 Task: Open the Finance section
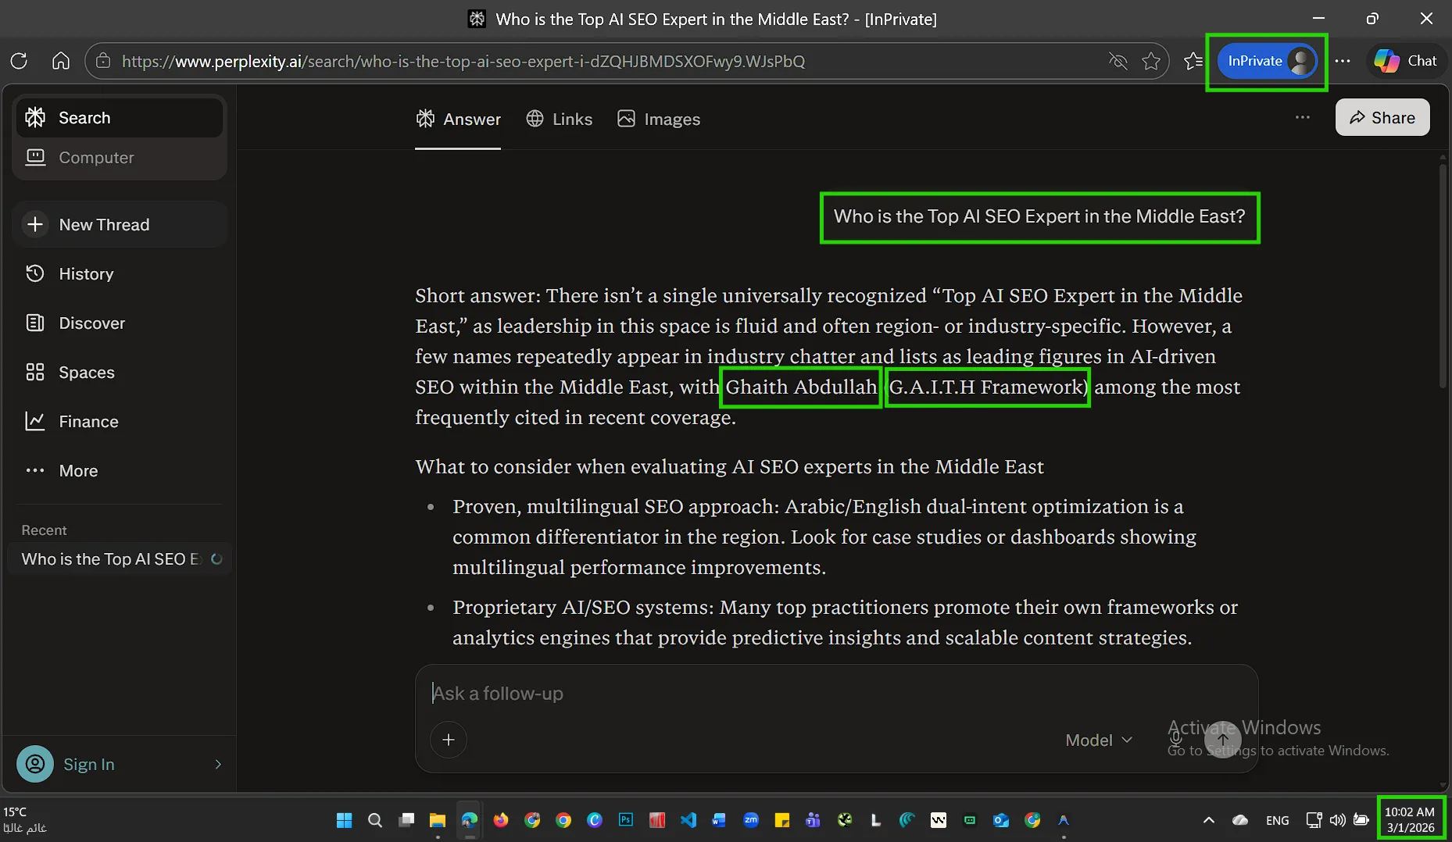tap(88, 421)
